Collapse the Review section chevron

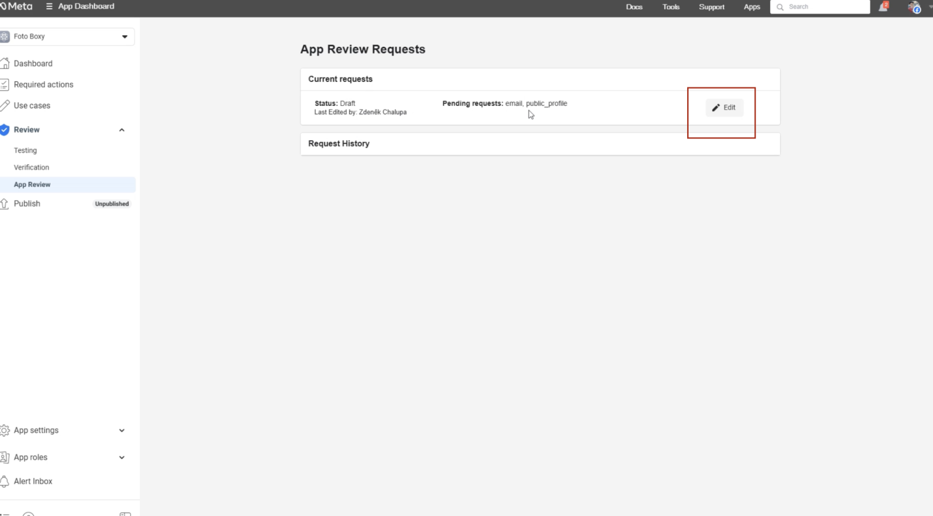click(x=122, y=130)
